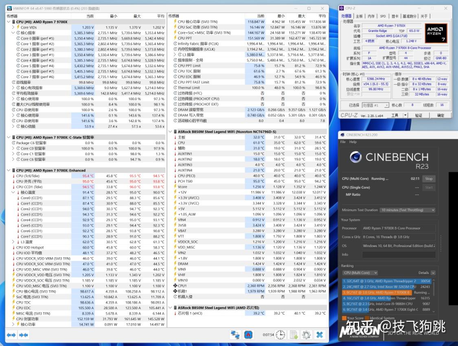
Task: Click the circle icon beside Thermal Limit
Action: pos(175,88)
